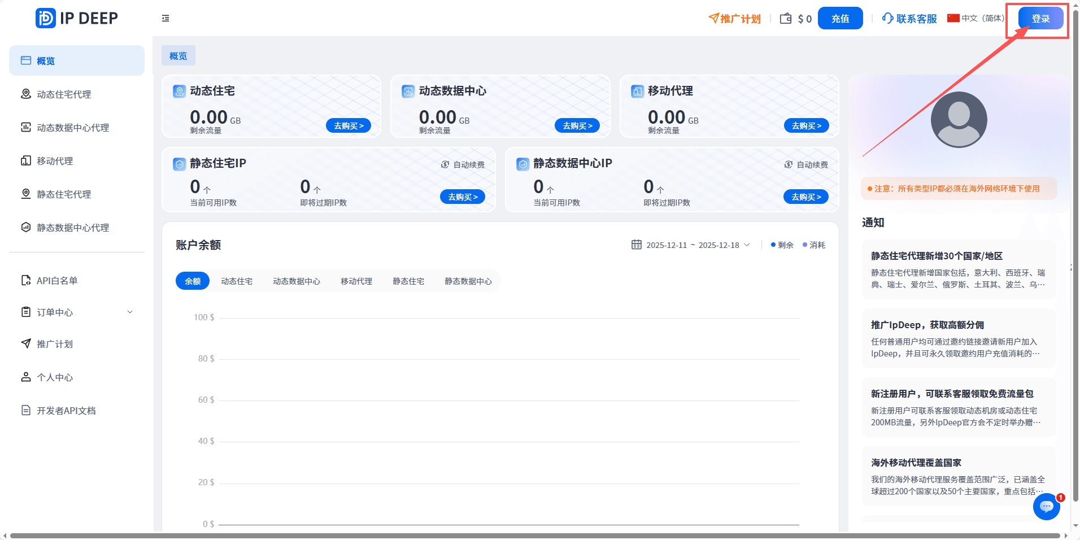
Task: Open the customer service chat bubble
Action: pyautogui.click(x=1046, y=507)
